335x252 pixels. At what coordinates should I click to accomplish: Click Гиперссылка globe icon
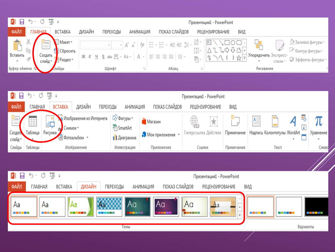pos(195,122)
